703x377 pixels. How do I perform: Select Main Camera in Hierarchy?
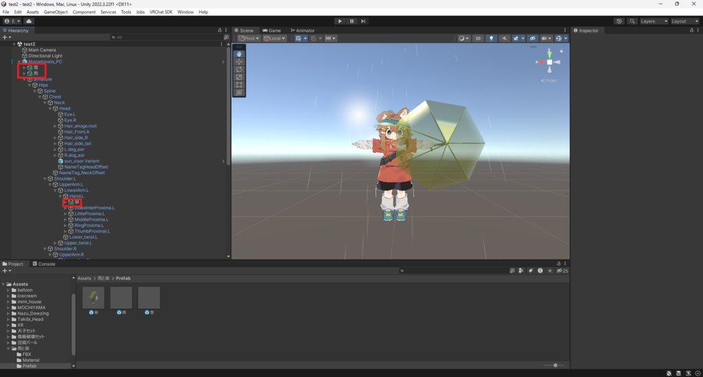pos(42,50)
